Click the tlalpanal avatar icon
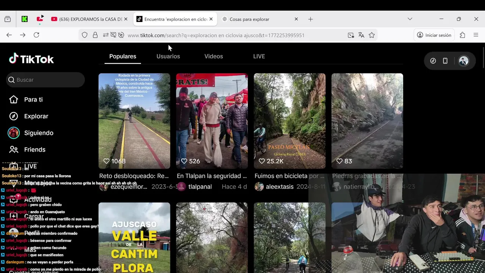485x273 pixels. 181,187
